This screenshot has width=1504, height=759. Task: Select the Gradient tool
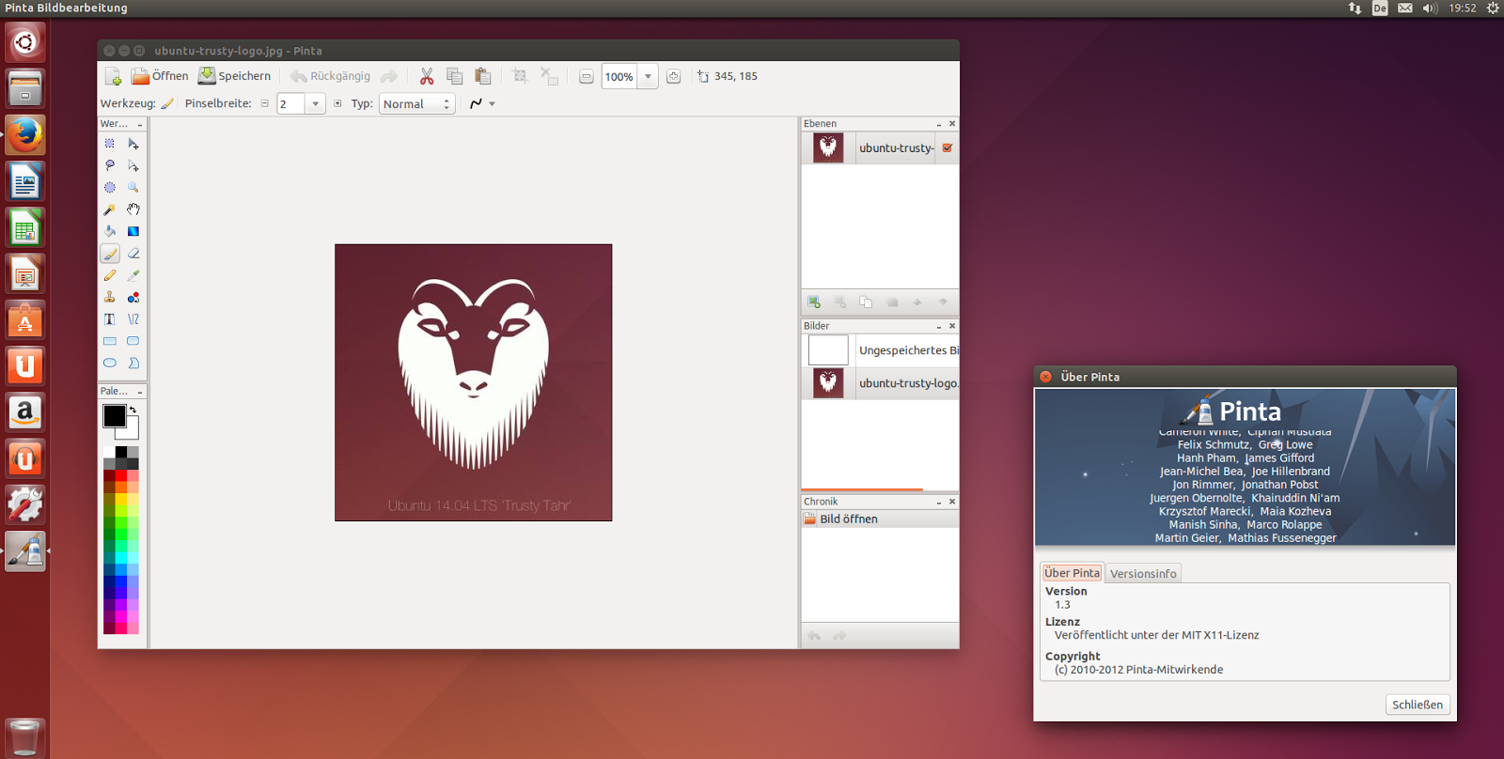pos(133,231)
